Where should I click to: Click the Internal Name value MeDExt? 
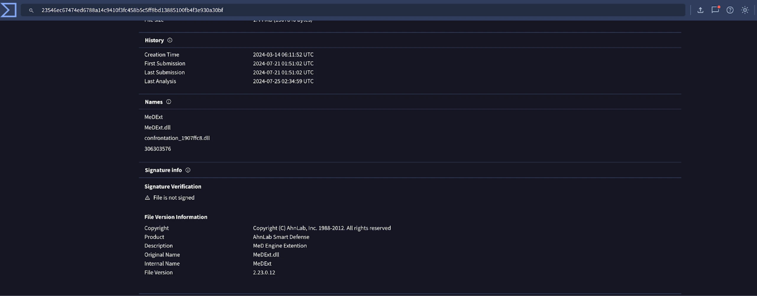coord(262,264)
